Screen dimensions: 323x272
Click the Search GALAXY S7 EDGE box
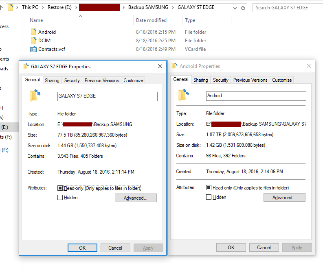[288, 8]
